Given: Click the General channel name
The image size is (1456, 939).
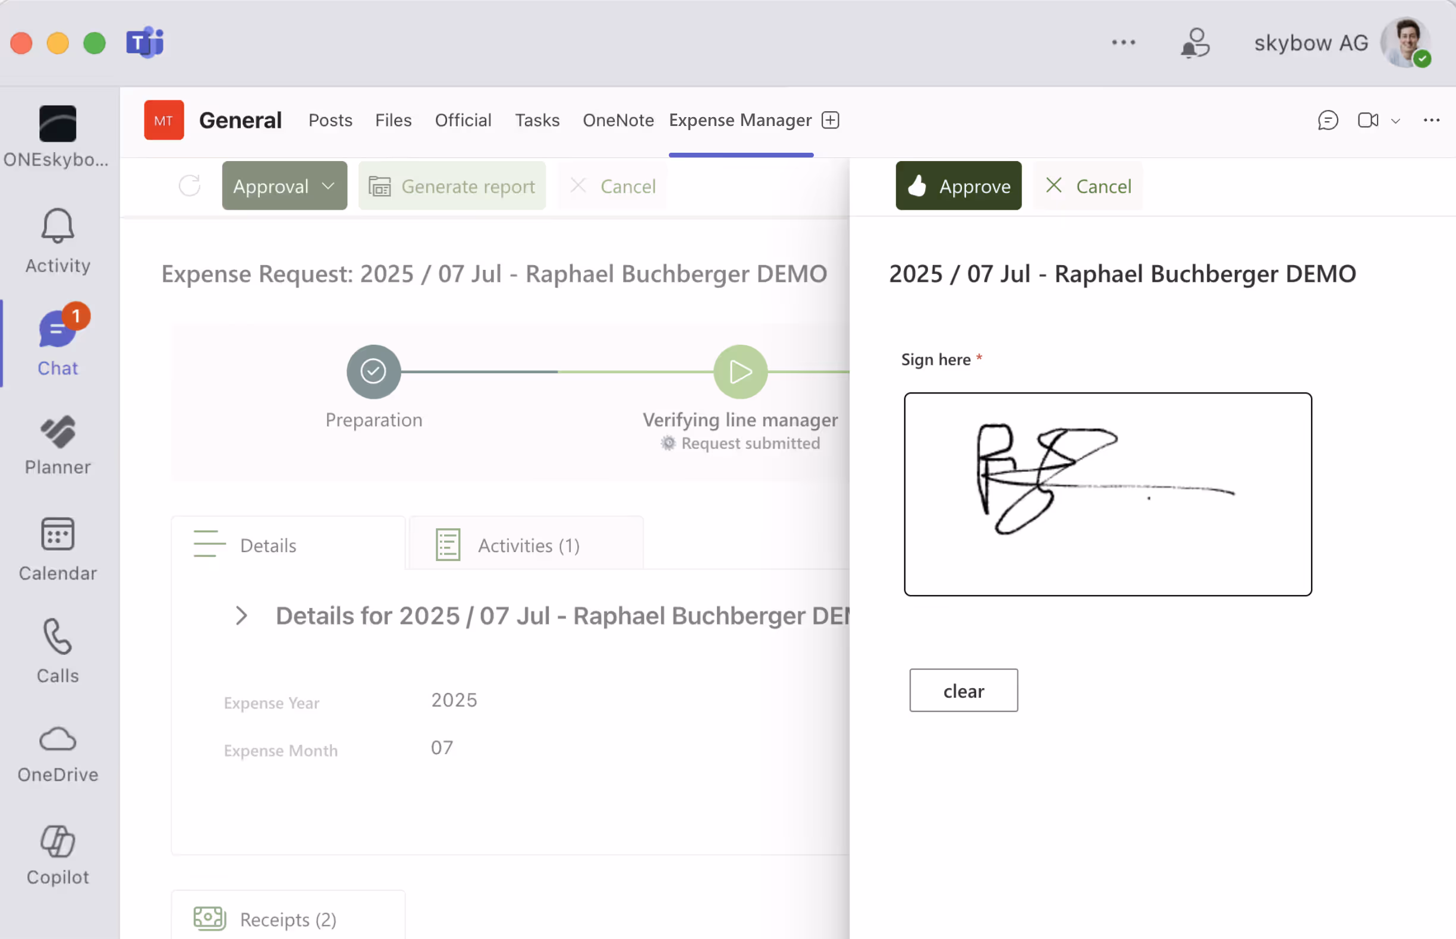Looking at the screenshot, I should (x=240, y=120).
